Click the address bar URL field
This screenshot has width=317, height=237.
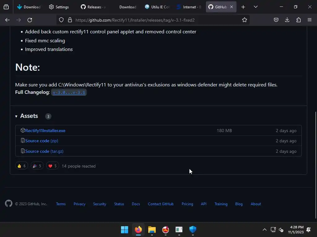[154, 20]
